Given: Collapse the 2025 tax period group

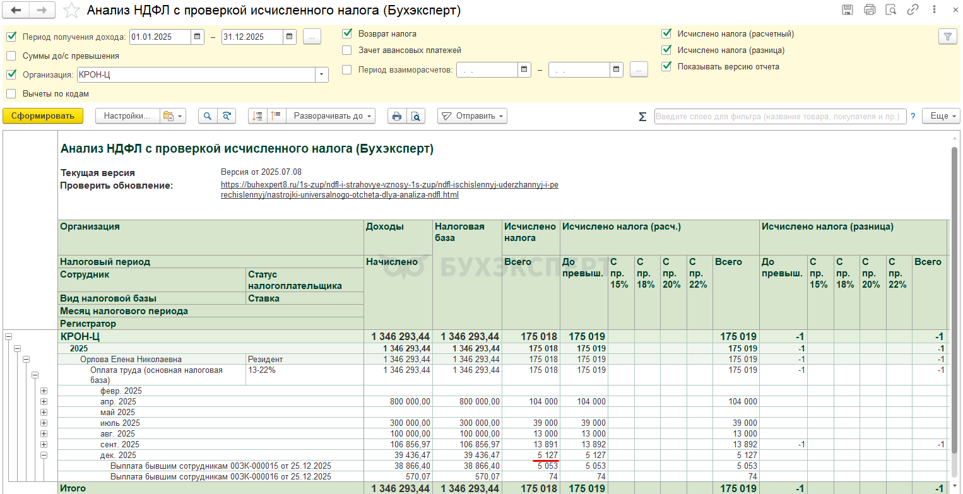Looking at the screenshot, I should point(17,348).
